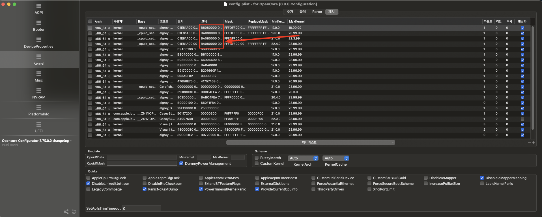Click the SetApfsTrimTimeout field
The width and height of the screenshot is (542, 217).
point(142,208)
